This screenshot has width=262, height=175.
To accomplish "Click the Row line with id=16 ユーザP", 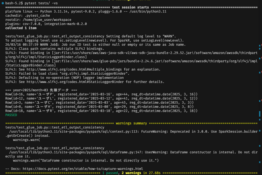I will [x=101, y=94].
